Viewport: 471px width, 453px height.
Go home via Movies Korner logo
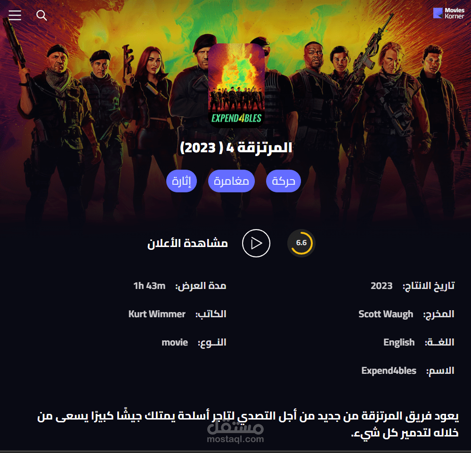[448, 13]
